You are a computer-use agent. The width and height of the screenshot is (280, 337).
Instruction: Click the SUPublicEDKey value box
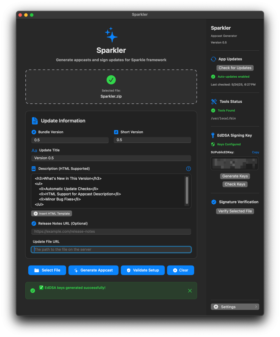(x=235, y=163)
